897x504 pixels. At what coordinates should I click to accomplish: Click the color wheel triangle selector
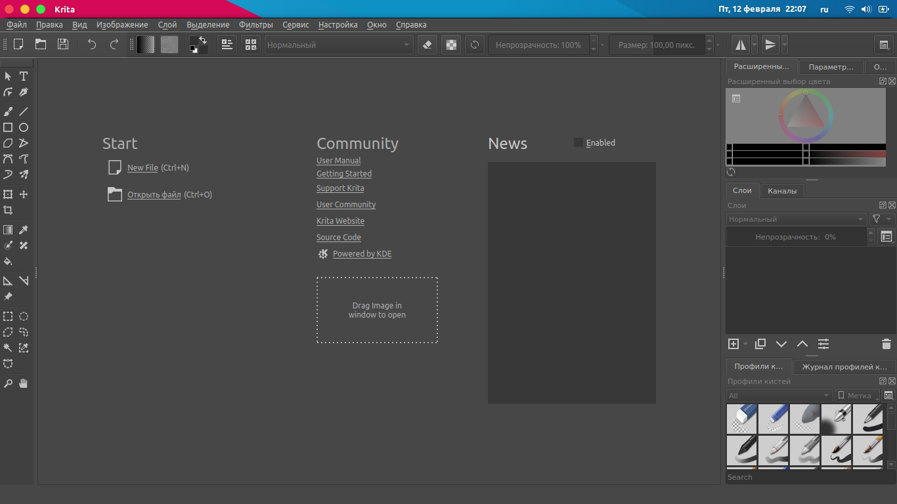(x=805, y=115)
